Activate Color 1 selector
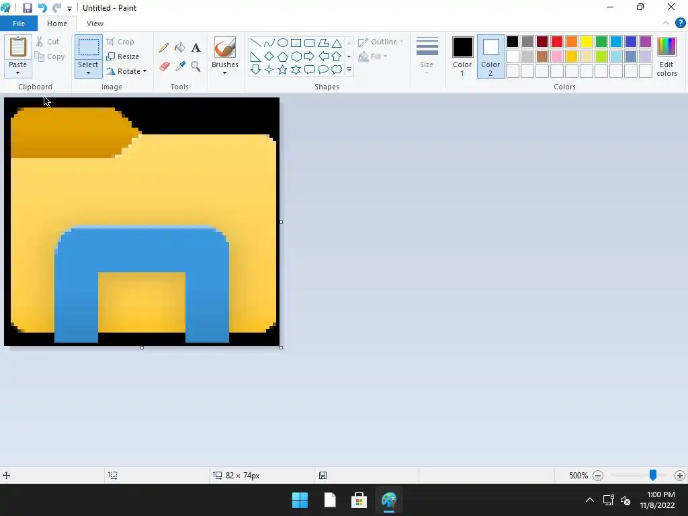 (x=462, y=56)
